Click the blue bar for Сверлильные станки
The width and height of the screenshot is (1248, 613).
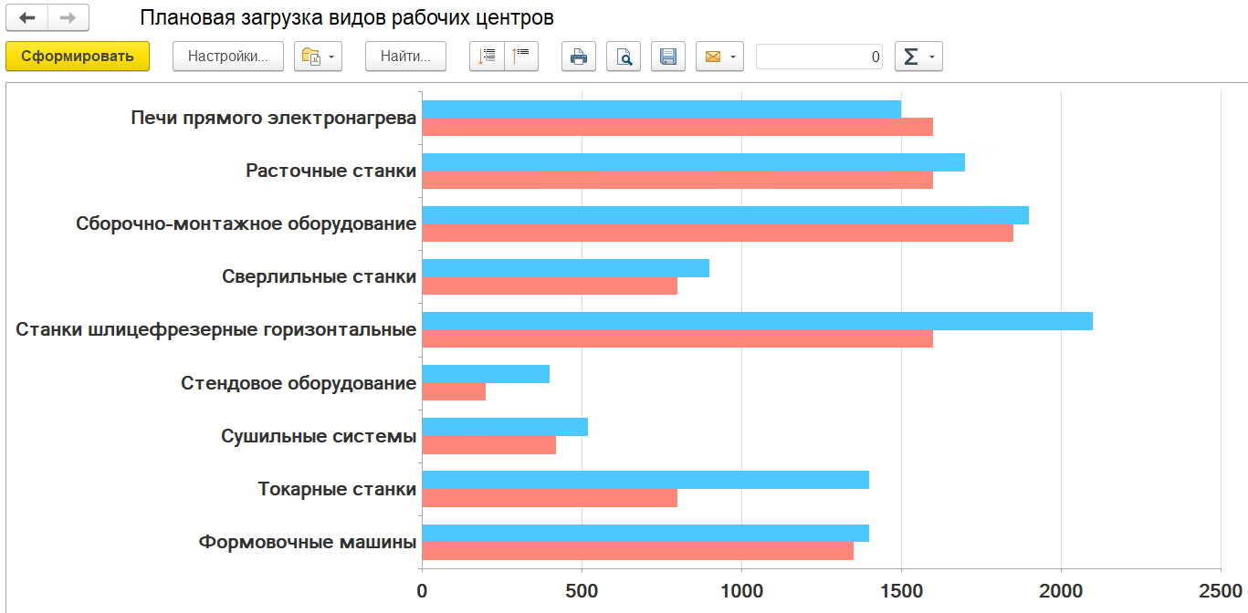click(x=565, y=268)
